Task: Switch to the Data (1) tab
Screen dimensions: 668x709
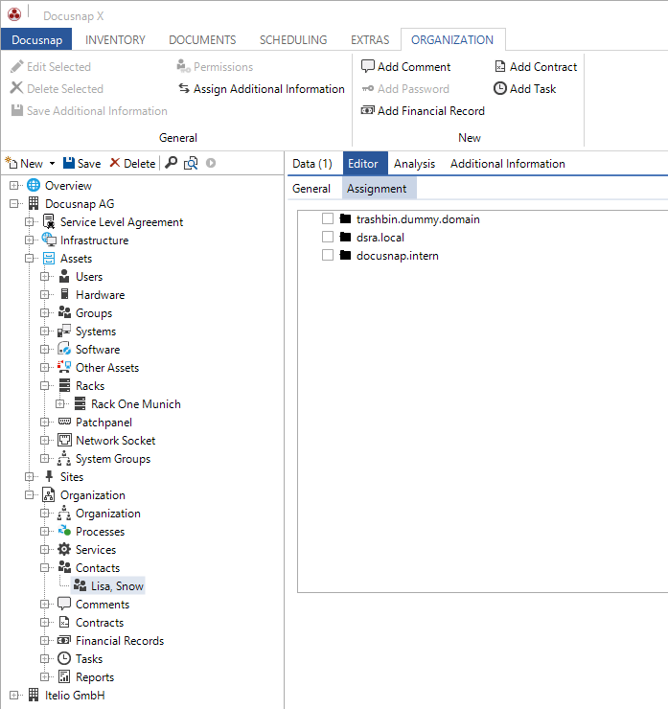Action: 312,163
